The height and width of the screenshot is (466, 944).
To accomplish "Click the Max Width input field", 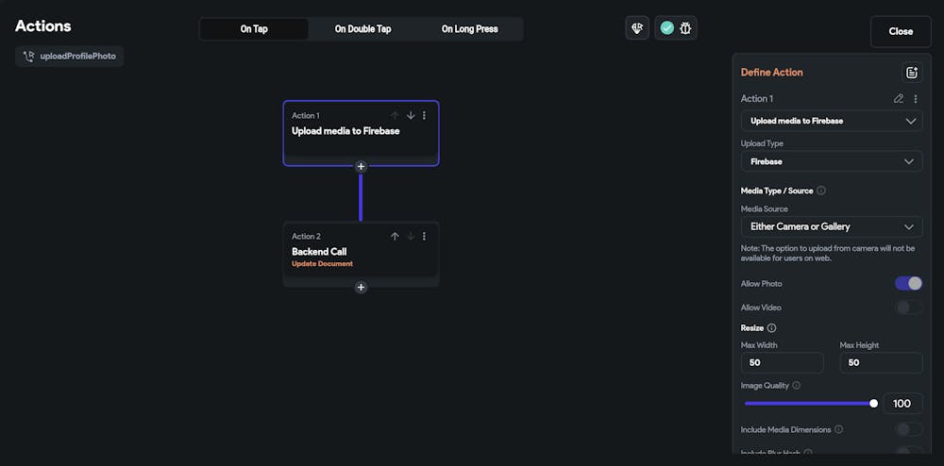I will [782, 362].
